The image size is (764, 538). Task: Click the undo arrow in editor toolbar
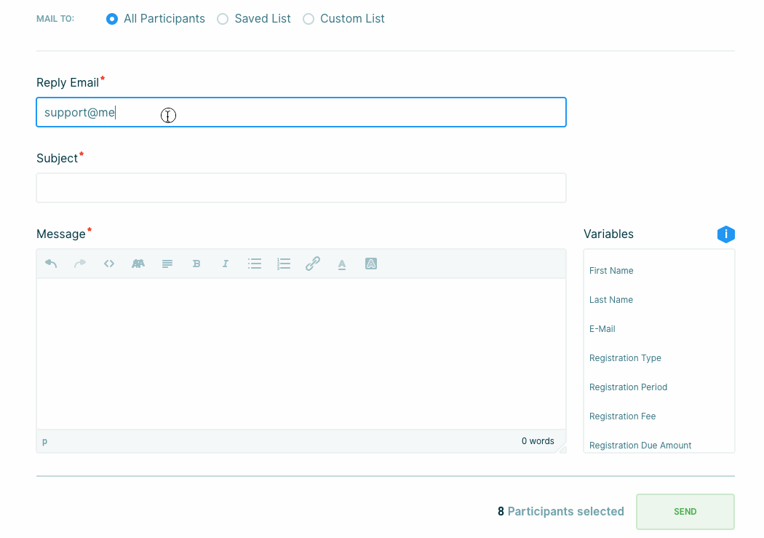coord(51,264)
